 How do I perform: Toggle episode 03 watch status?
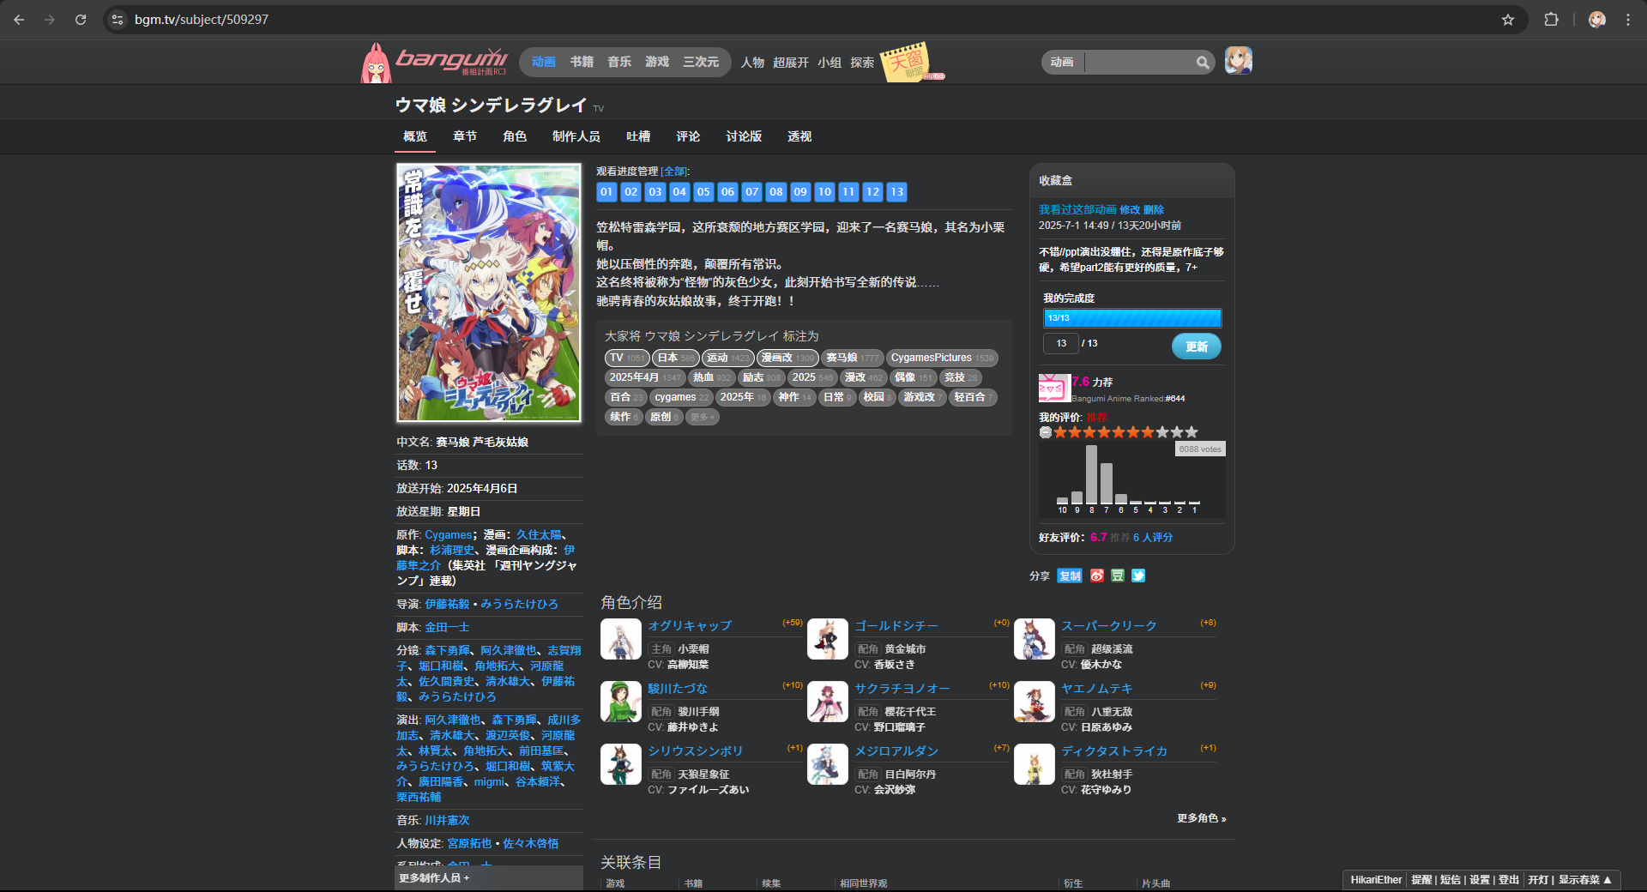click(x=655, y=192)
